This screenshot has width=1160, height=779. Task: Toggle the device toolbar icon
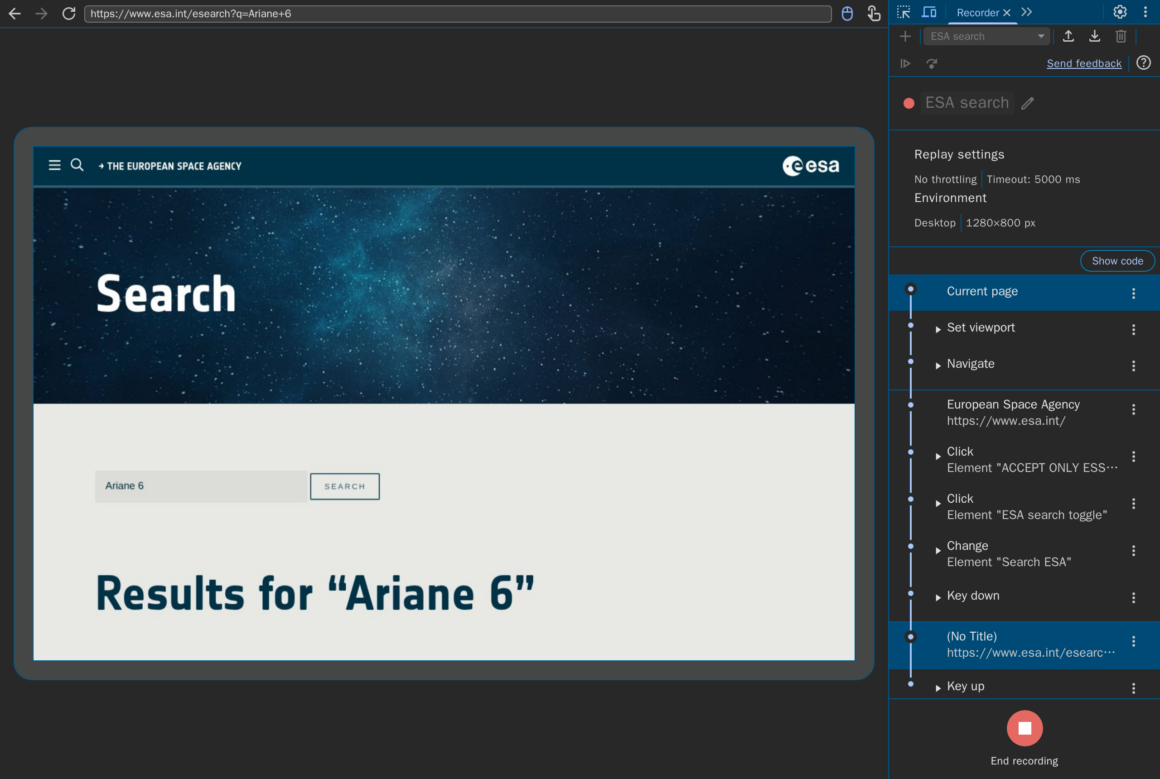929,12
